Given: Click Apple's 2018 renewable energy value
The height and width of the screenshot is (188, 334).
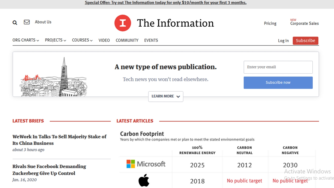Looking at the screenshot, I should 197,181.
